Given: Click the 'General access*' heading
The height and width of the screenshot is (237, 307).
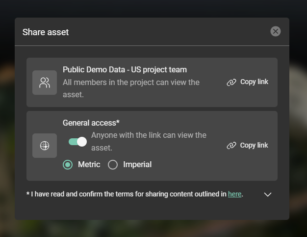Looking at the screenshot, I should click(91, 123).
